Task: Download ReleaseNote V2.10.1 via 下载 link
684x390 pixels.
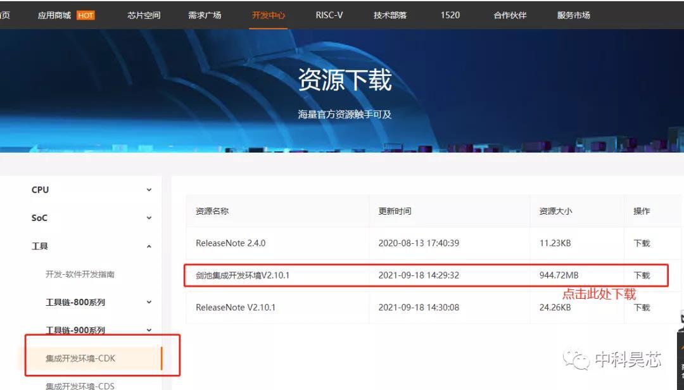Action: click(x=642, y=308)
